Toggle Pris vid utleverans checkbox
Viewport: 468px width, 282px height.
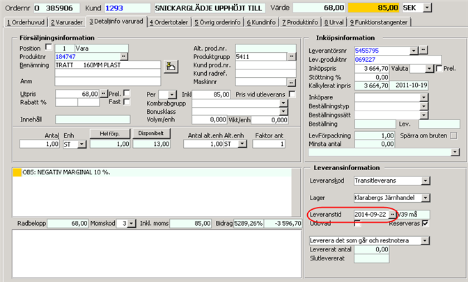click(292, 94)
